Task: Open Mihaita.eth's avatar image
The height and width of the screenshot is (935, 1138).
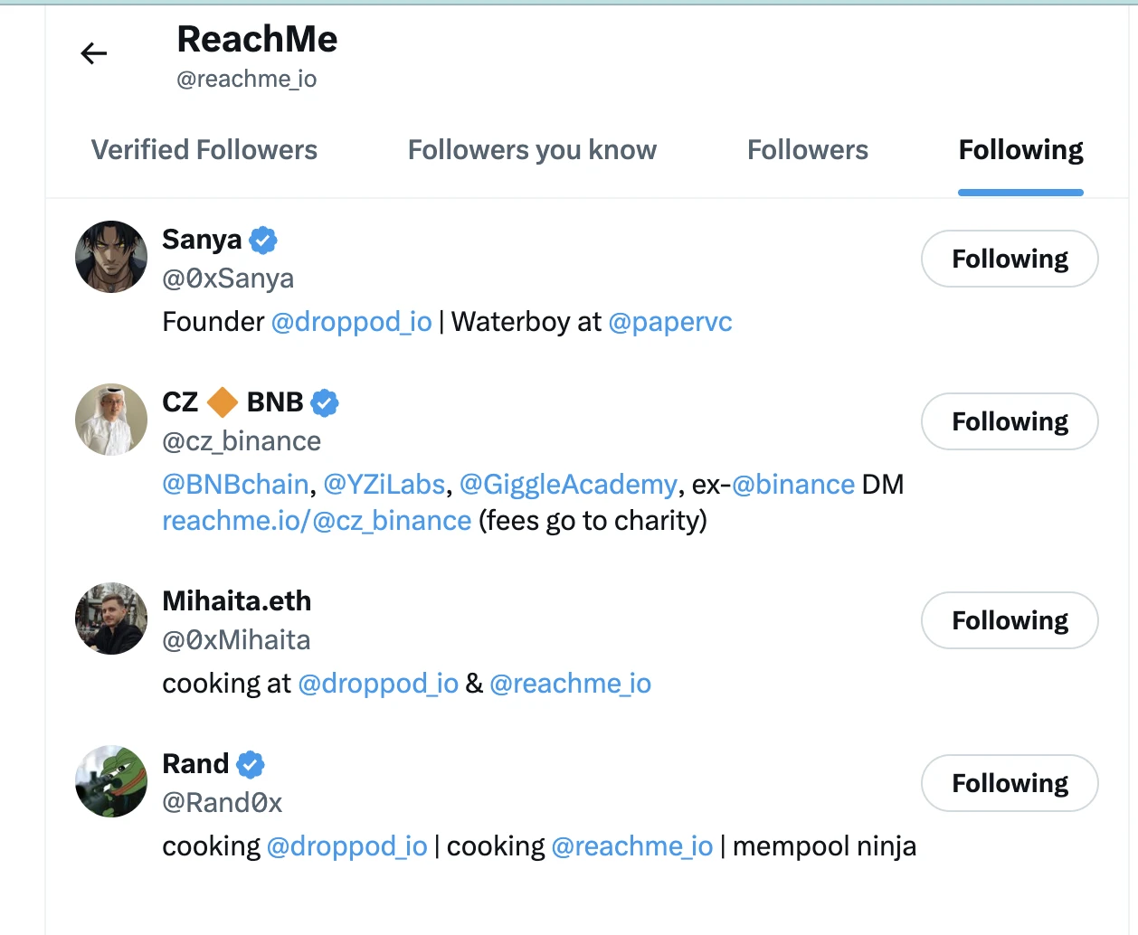Action: 111,619
